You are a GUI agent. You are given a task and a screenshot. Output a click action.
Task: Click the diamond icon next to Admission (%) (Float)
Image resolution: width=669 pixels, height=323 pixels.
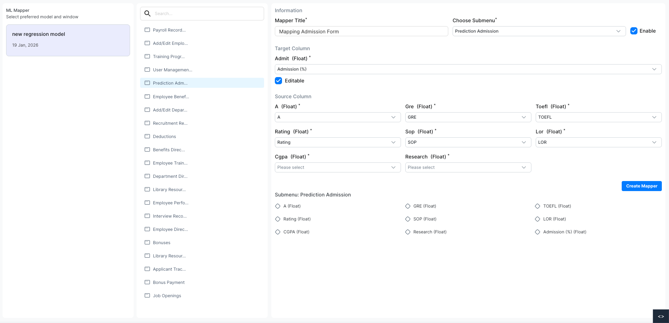[537, 232]
